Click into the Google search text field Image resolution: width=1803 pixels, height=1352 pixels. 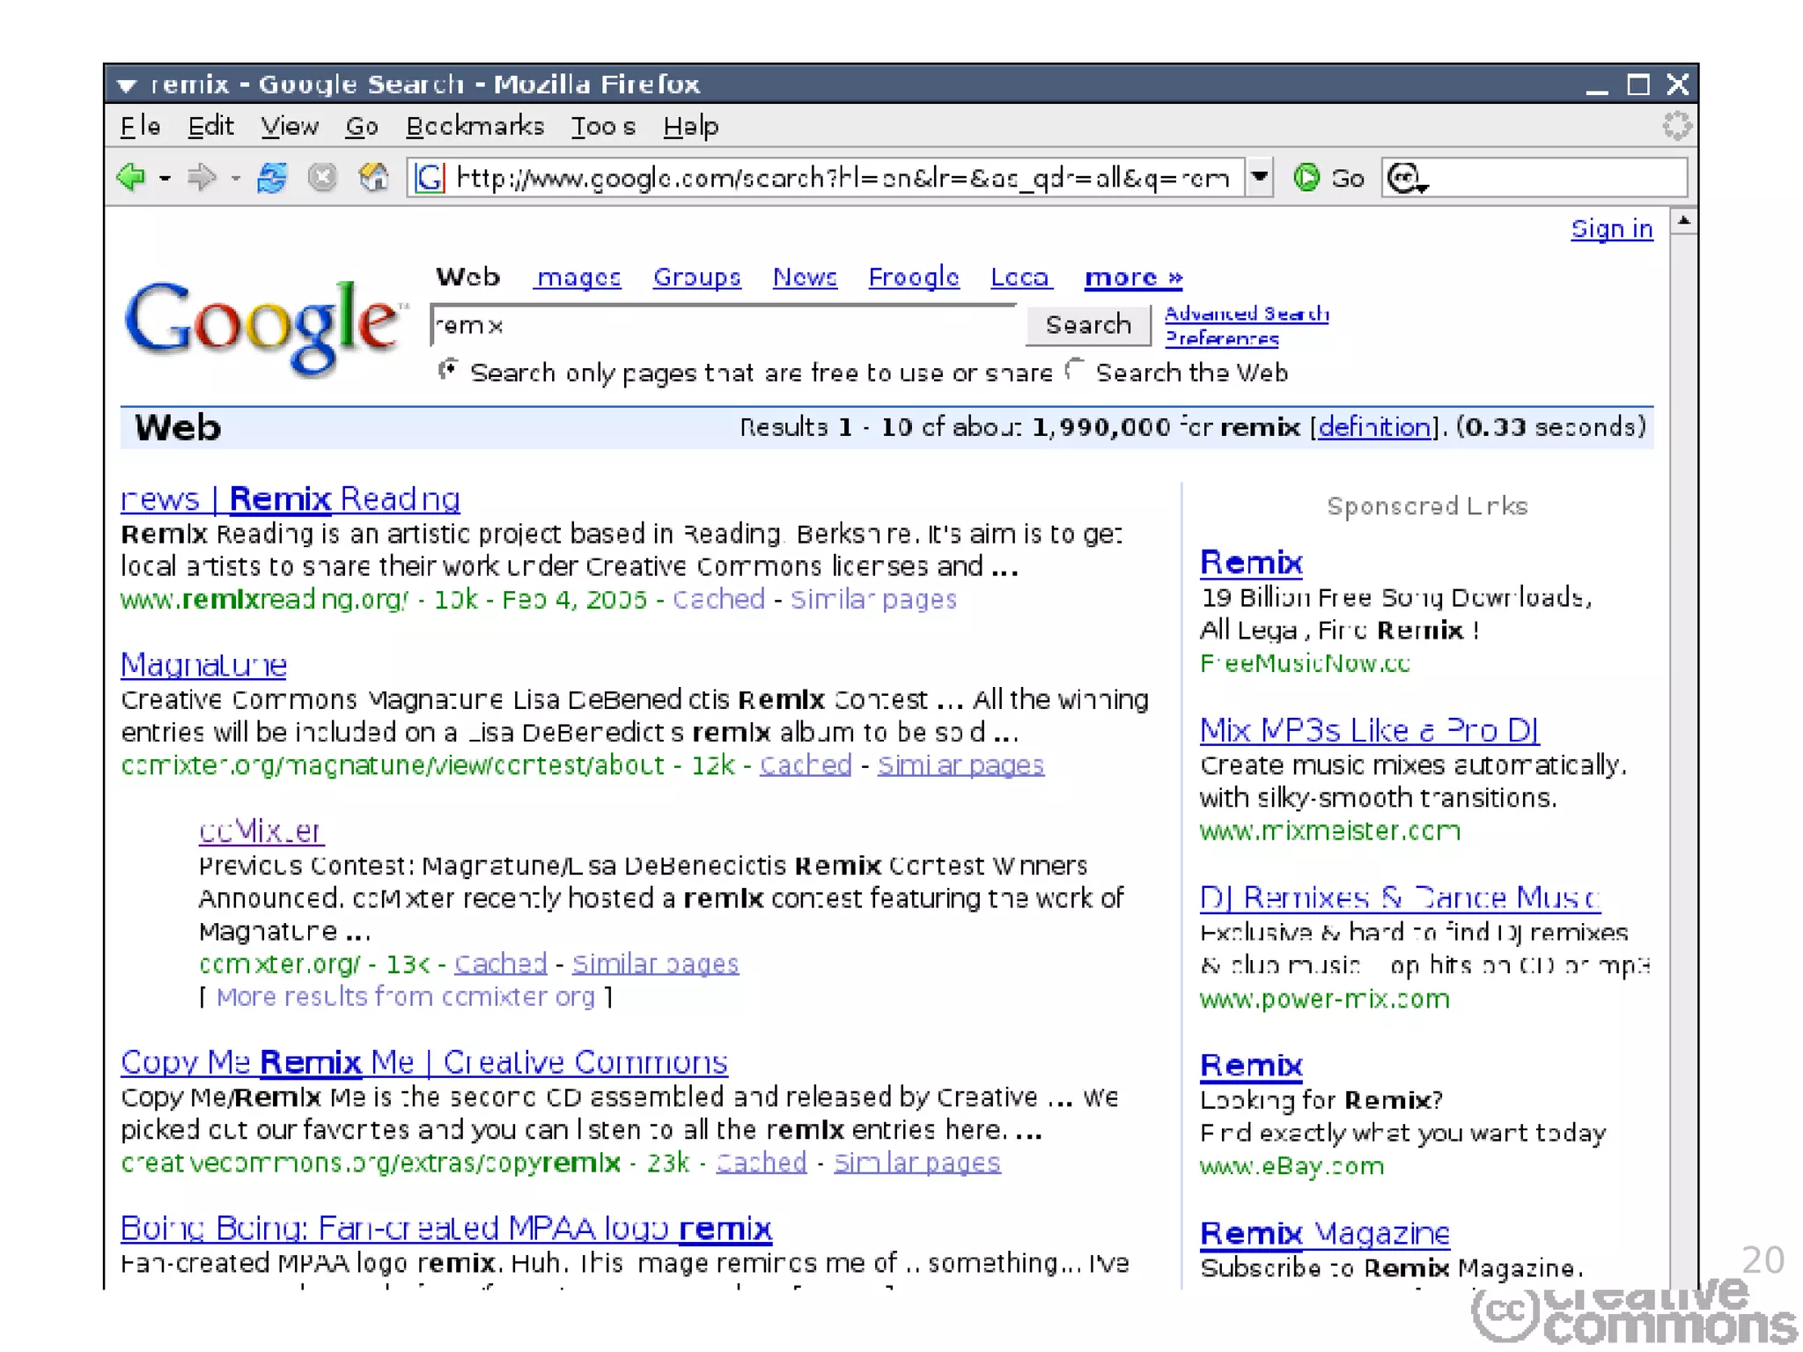point(722,326)
